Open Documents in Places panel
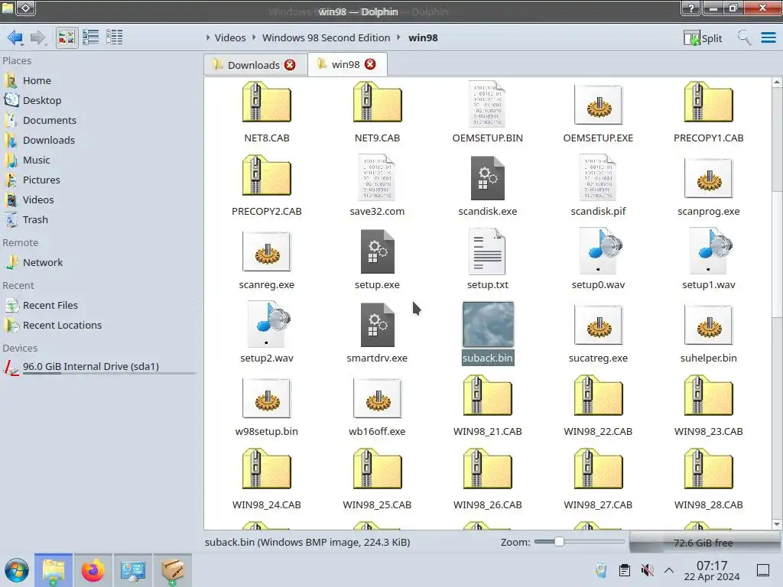 (x=50, y=120)
